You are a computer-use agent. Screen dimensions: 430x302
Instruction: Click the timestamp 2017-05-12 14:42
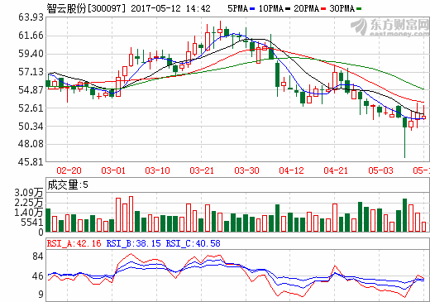click(x=170, y=8)
